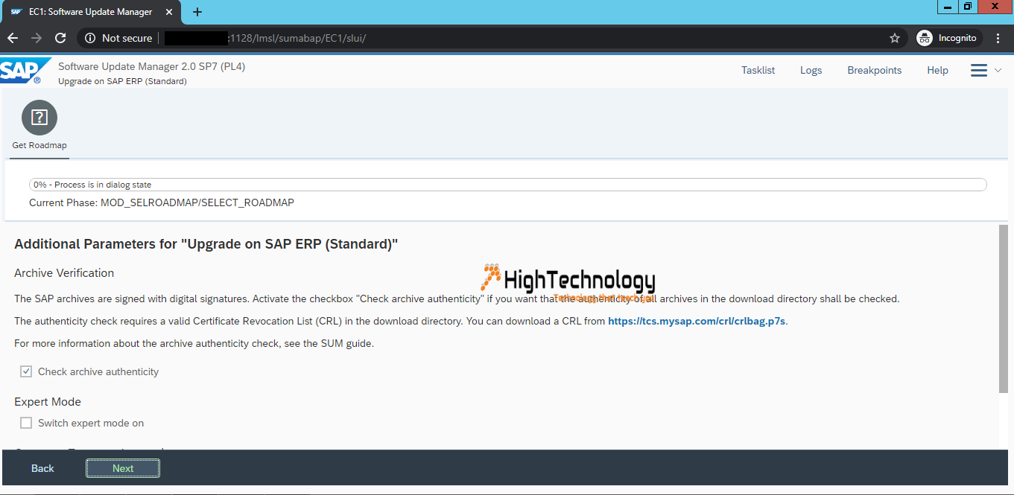Open the hamburger menu icon
Viewport: 1014px width, 495px height.
[x=979, y=70]
